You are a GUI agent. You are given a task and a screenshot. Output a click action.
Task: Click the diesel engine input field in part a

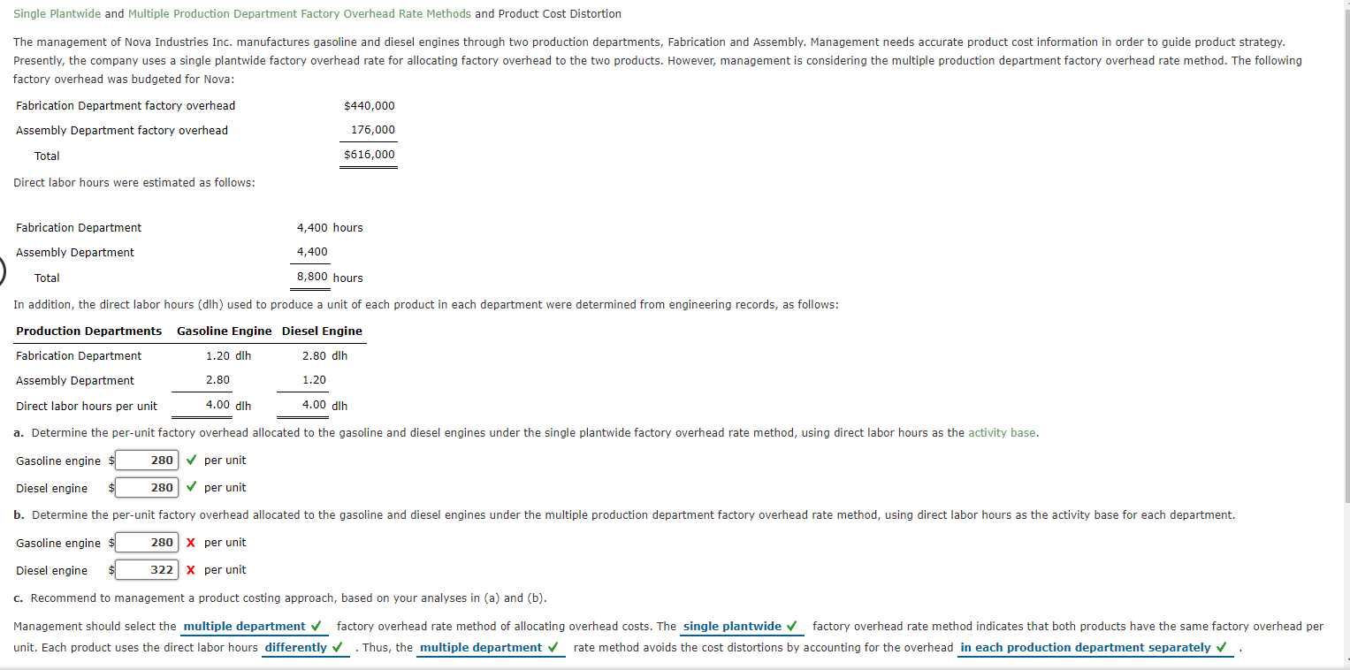click(x=147, y=487)
